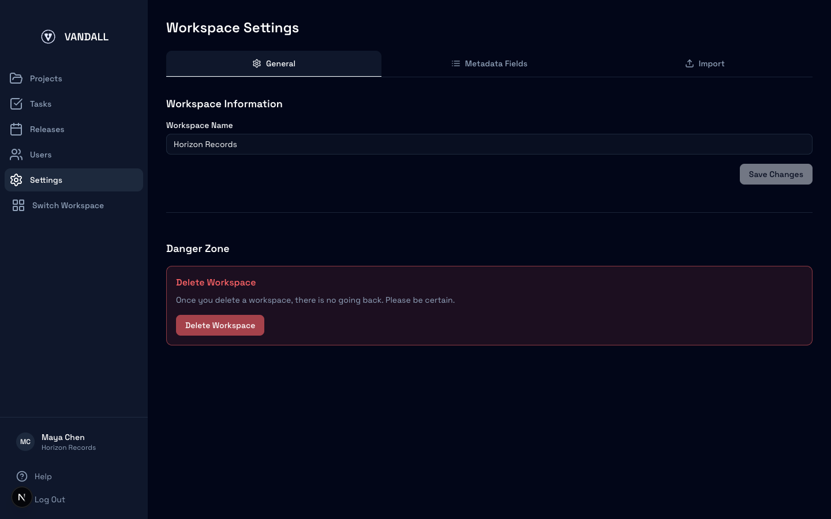The width and height of the screenshot is (831, 519).
Task: Open the Import tab
Action: pos(705,63)
